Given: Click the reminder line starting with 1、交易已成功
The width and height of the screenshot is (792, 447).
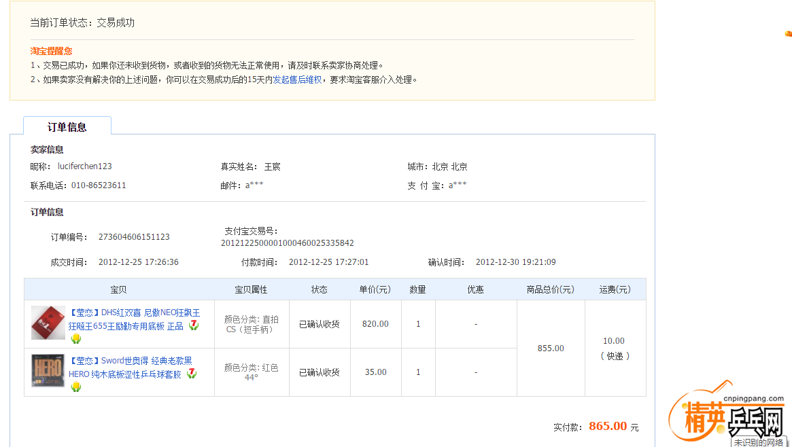Looking at the screenshot, I should click(207, 66).
